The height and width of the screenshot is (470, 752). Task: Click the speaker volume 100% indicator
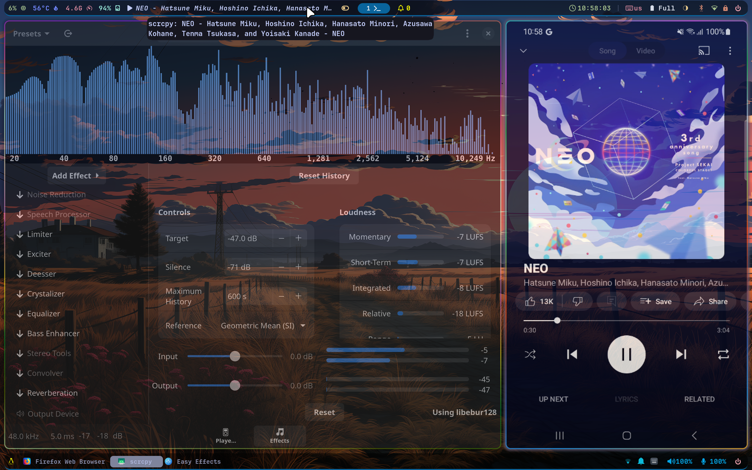point(679,462)
